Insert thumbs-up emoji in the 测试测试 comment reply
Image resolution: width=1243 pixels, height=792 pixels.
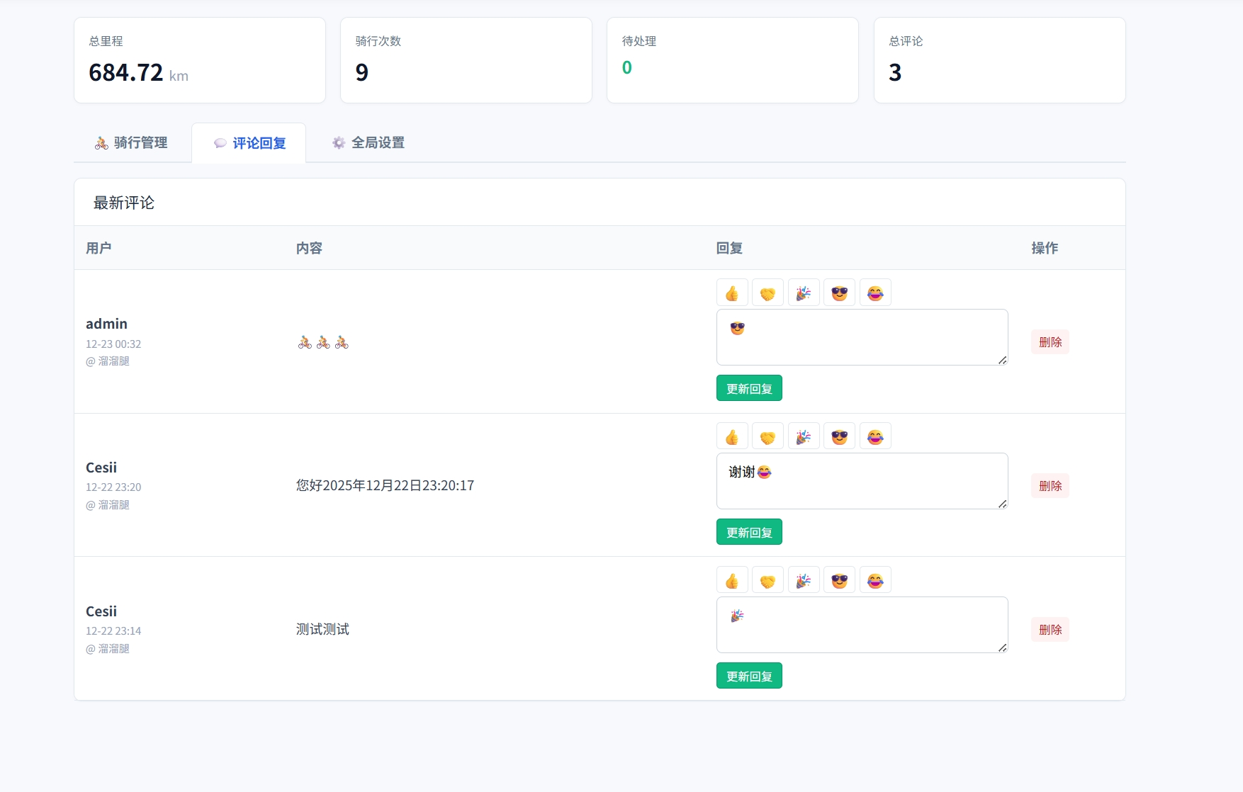pos(732,581)
